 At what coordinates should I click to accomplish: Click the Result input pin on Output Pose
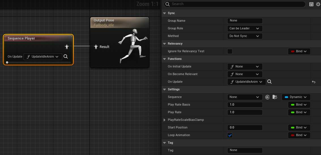(x=96, y=47)
